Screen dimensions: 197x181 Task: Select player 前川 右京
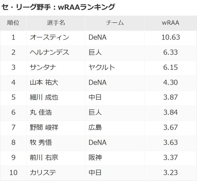44,157
